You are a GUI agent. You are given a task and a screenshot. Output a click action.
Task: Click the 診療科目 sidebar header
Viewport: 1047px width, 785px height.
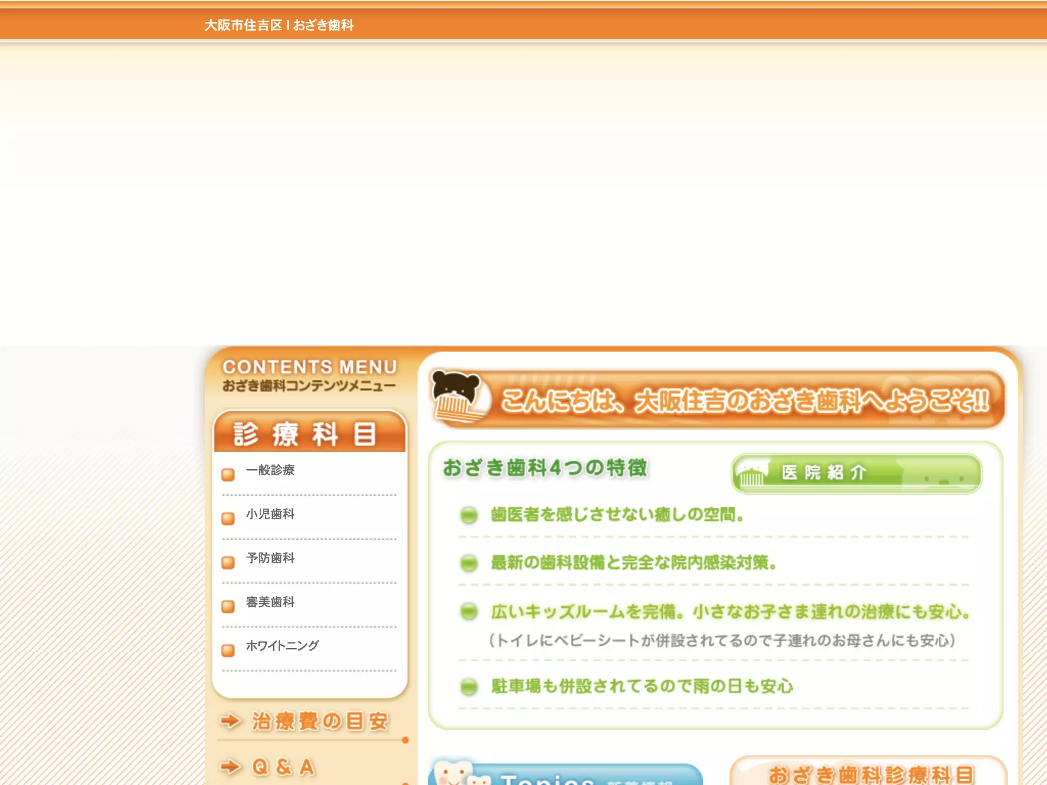(310, 432)
